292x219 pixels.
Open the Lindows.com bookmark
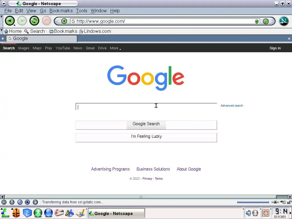[95, 31]
